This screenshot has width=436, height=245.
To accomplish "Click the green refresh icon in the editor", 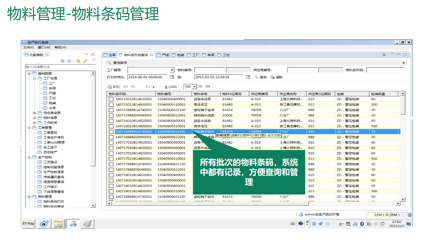I will 384,54.
